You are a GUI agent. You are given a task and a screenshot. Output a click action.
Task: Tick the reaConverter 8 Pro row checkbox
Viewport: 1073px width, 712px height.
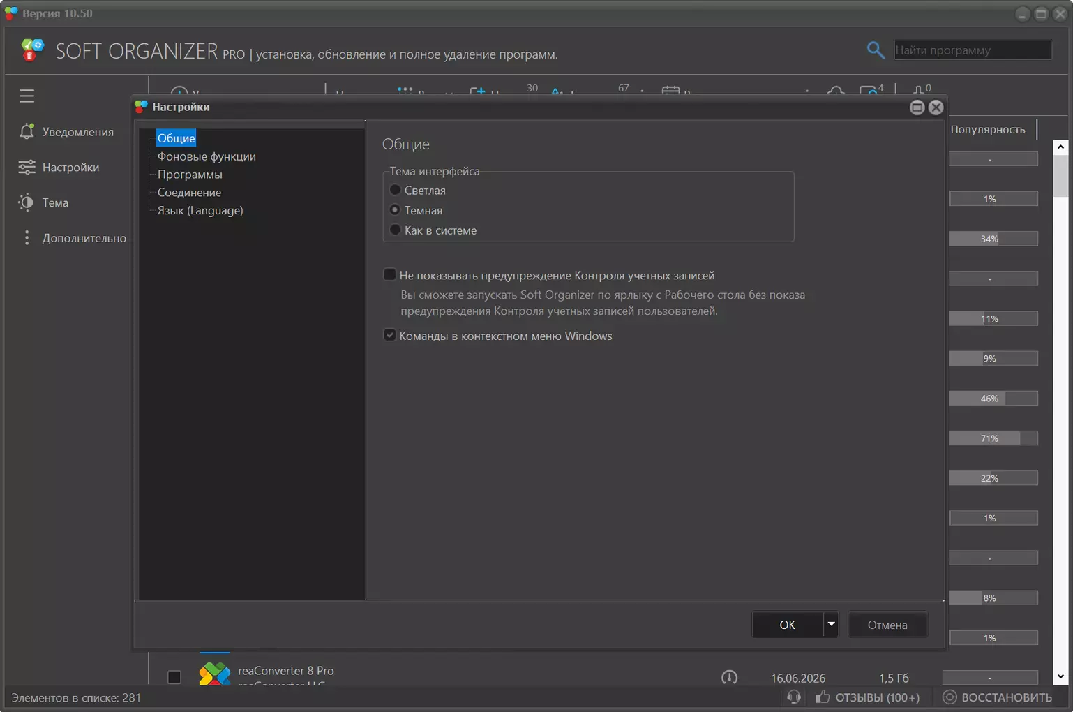point(174,677)
